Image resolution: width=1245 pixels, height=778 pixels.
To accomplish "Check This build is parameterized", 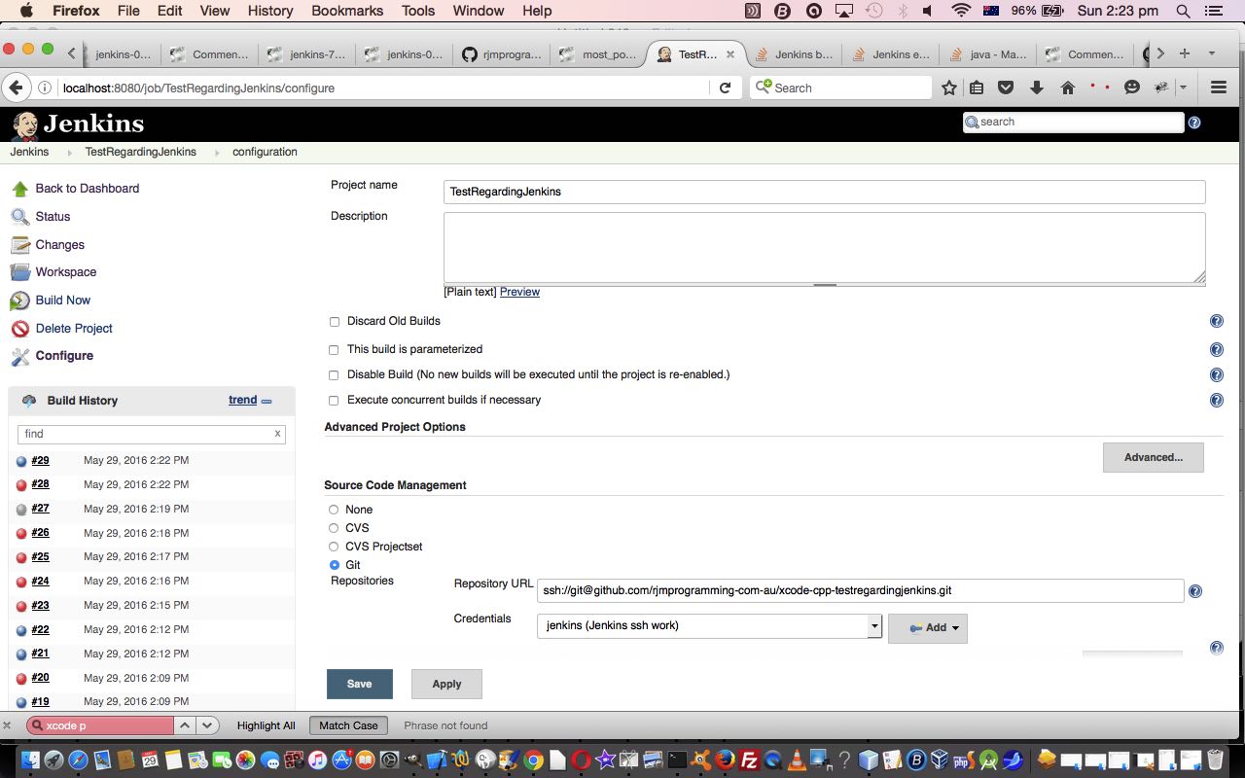I will (334, 350).
